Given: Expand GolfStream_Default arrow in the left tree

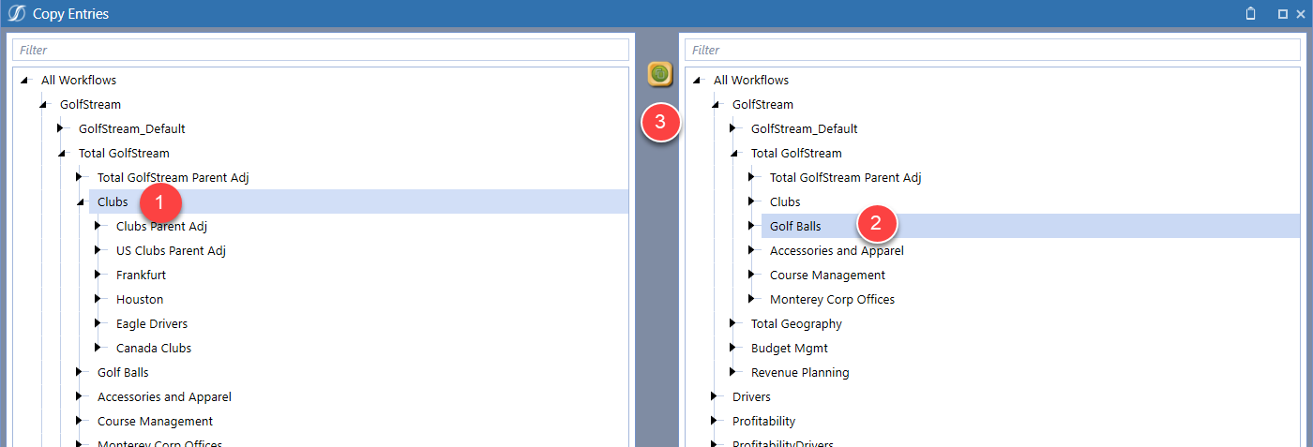Looking at the screenshot, I should click(x=61, y=128).
